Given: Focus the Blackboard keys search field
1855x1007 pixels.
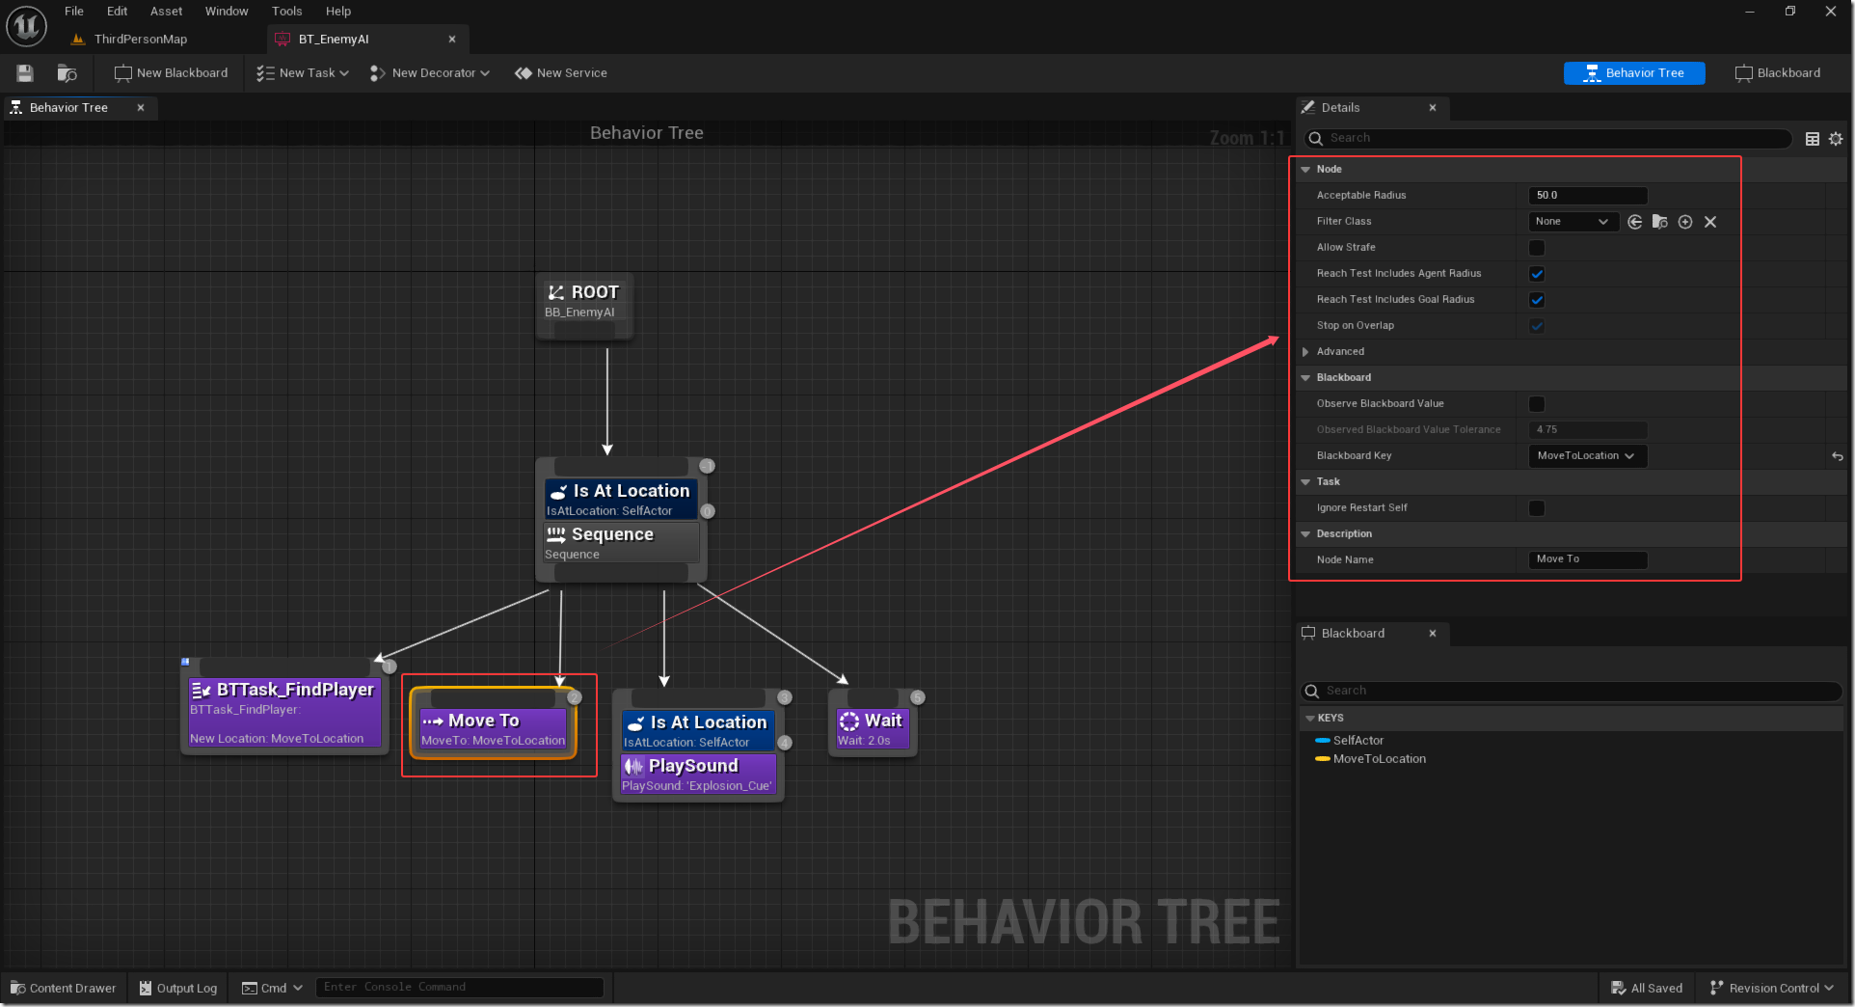Looking at the screenshot, I should pos(1572,691).
